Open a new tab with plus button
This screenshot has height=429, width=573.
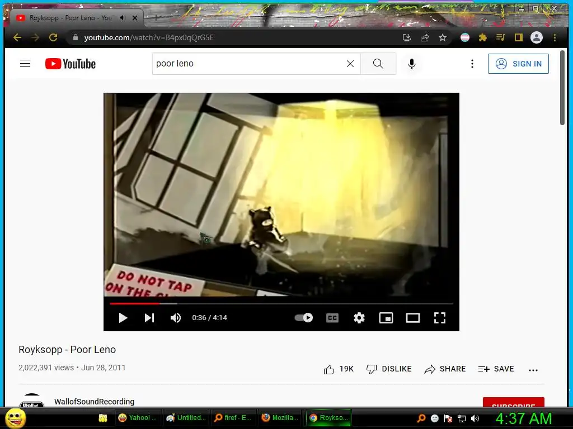pos(156,17)
